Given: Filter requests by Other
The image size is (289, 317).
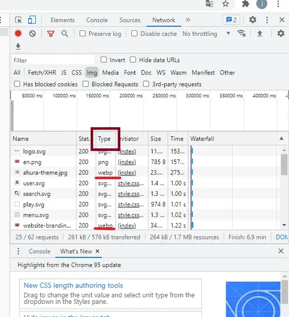Looking at the screenshot, I should [227, 72].
